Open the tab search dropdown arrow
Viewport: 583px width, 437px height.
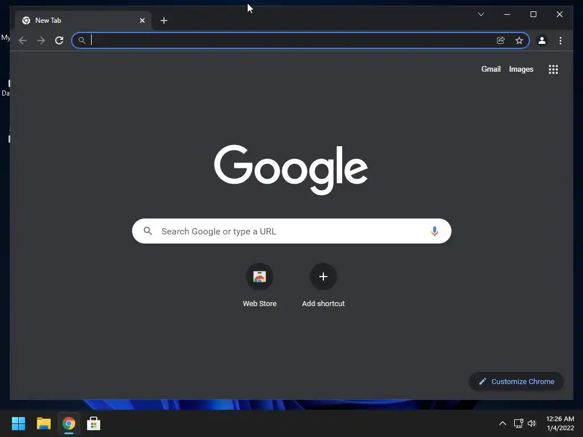[481, 14]
